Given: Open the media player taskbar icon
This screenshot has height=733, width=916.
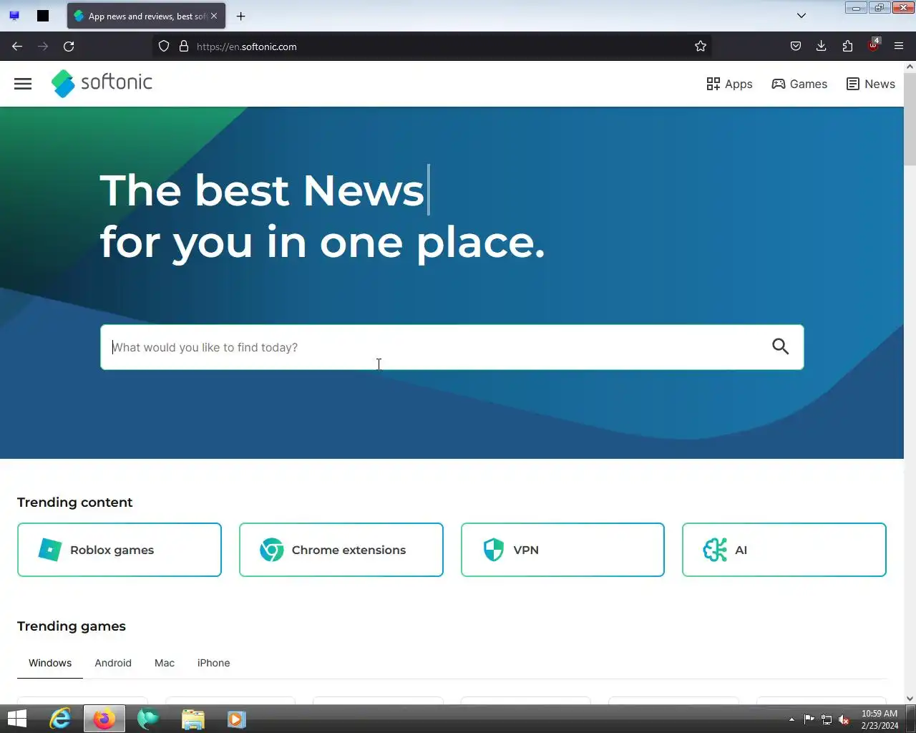Looking at the screenshot, I should [237, 719].
